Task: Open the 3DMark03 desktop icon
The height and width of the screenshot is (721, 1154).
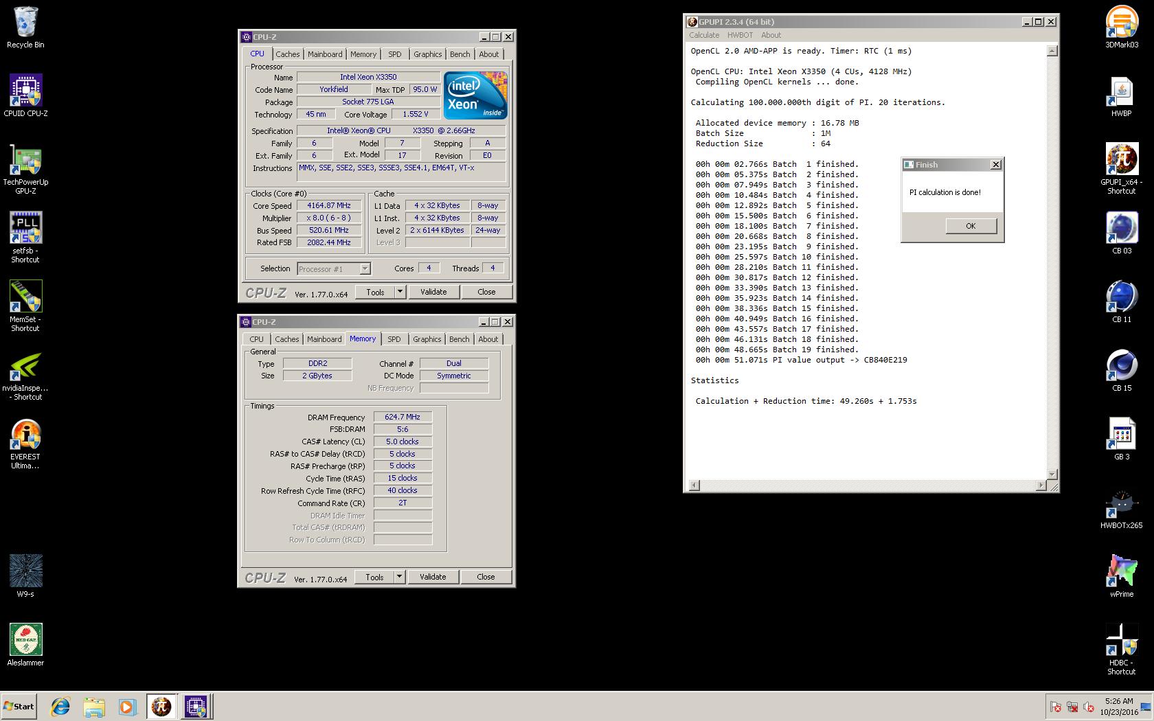Action: [1122, 27]
